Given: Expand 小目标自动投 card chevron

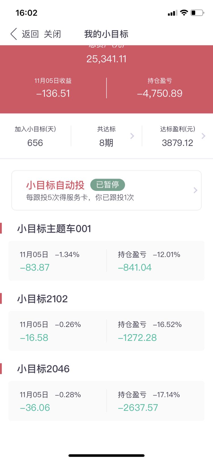Looking at the screenshot, I should 195,190.
